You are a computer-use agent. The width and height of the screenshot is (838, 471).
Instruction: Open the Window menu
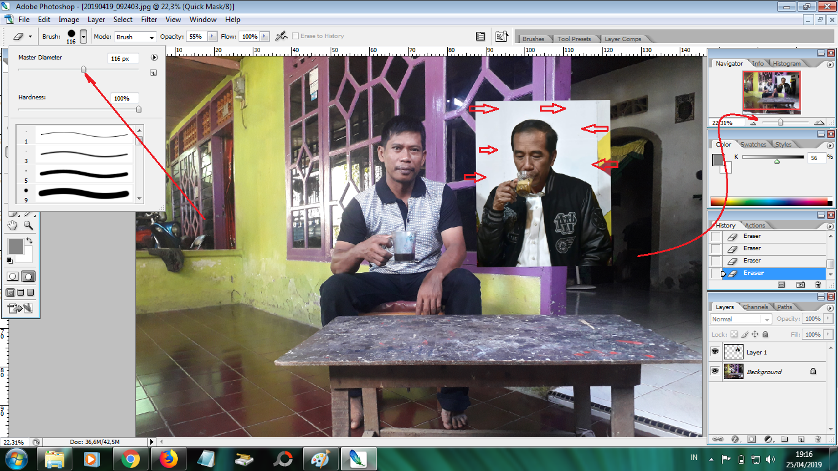(x=203, y=20)
